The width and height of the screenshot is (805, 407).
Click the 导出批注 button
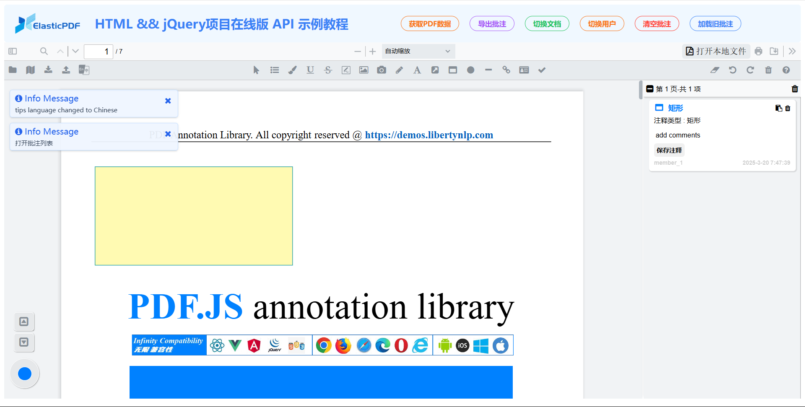tap(492, 24)
